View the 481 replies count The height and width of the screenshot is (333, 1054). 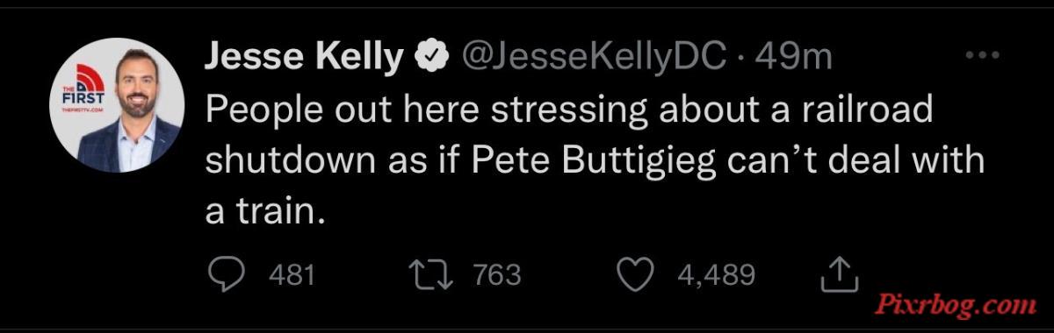coord(291,276)
